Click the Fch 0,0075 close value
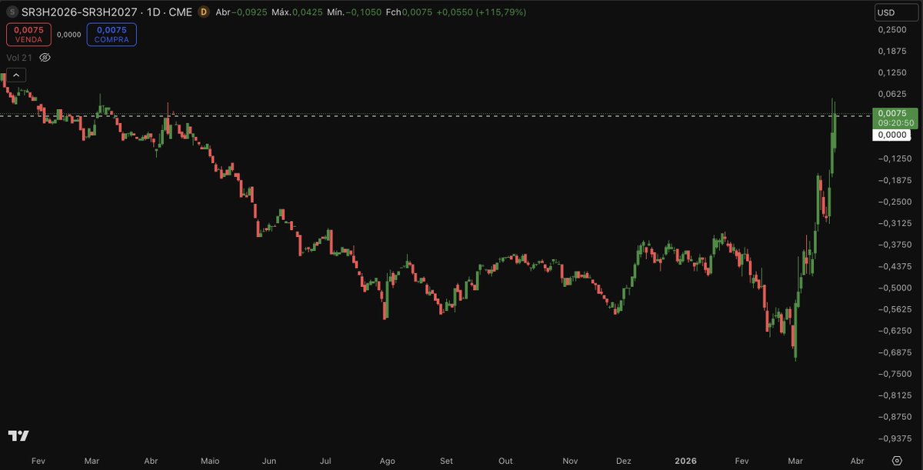 click(x=408, y=12)
